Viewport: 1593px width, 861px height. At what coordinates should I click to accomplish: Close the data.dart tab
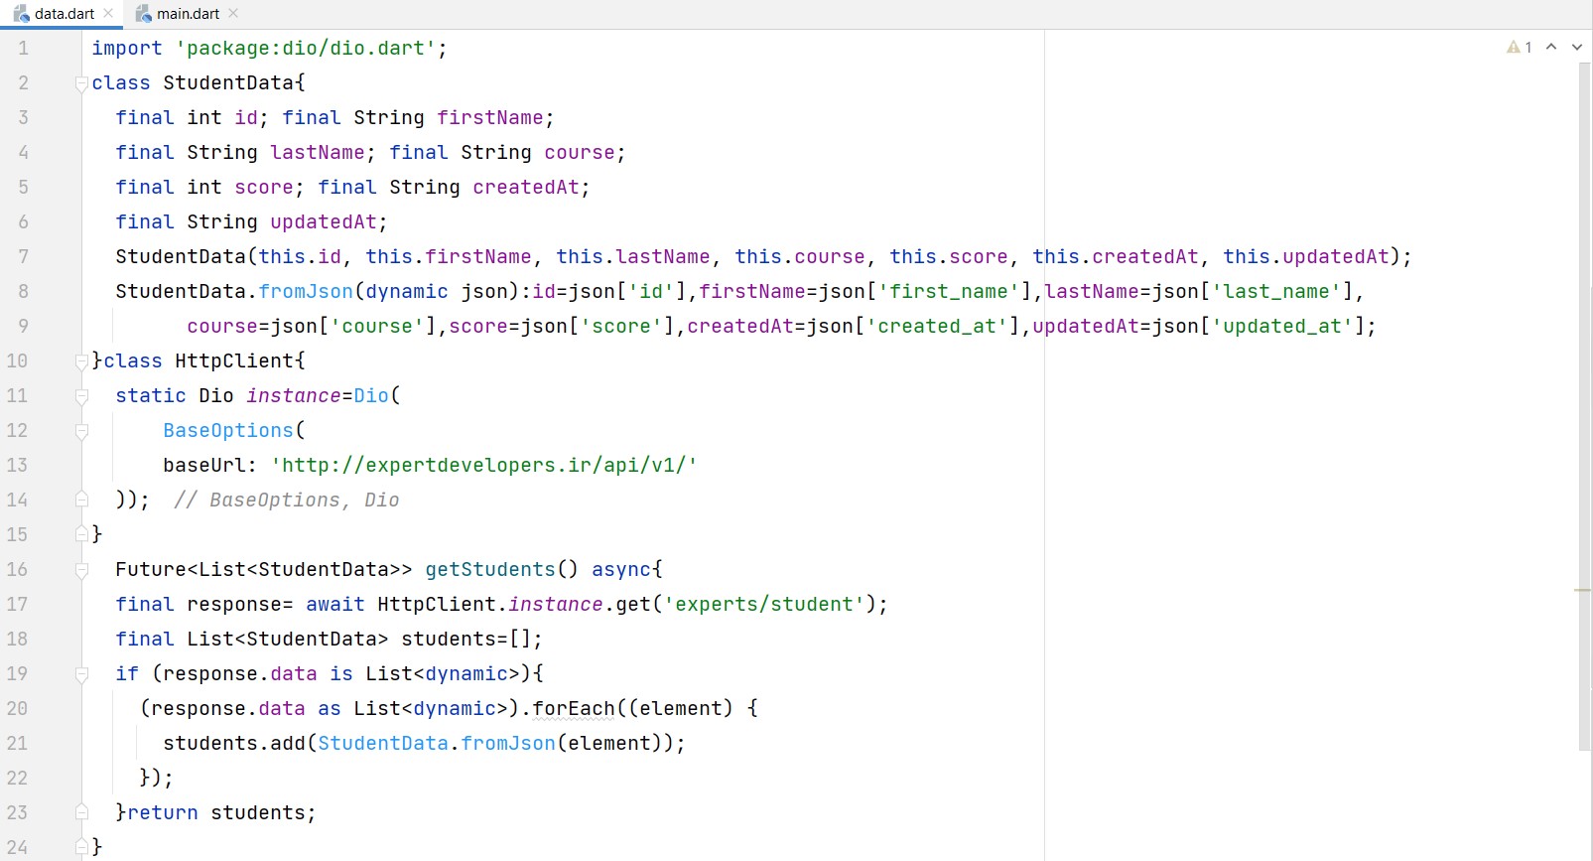click(108, 14)
